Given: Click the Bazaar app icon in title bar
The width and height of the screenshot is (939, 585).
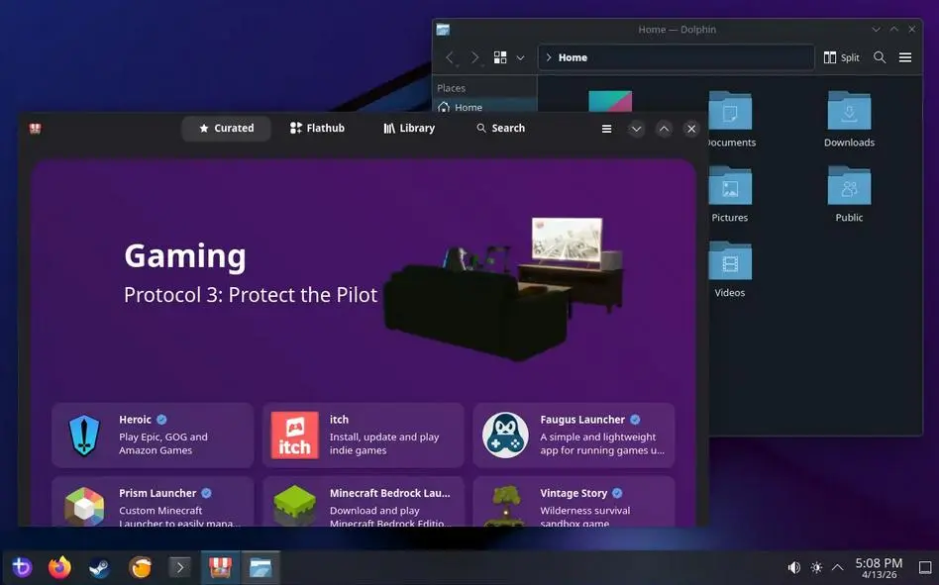Looking at the screenshot, I should point(36,128).
